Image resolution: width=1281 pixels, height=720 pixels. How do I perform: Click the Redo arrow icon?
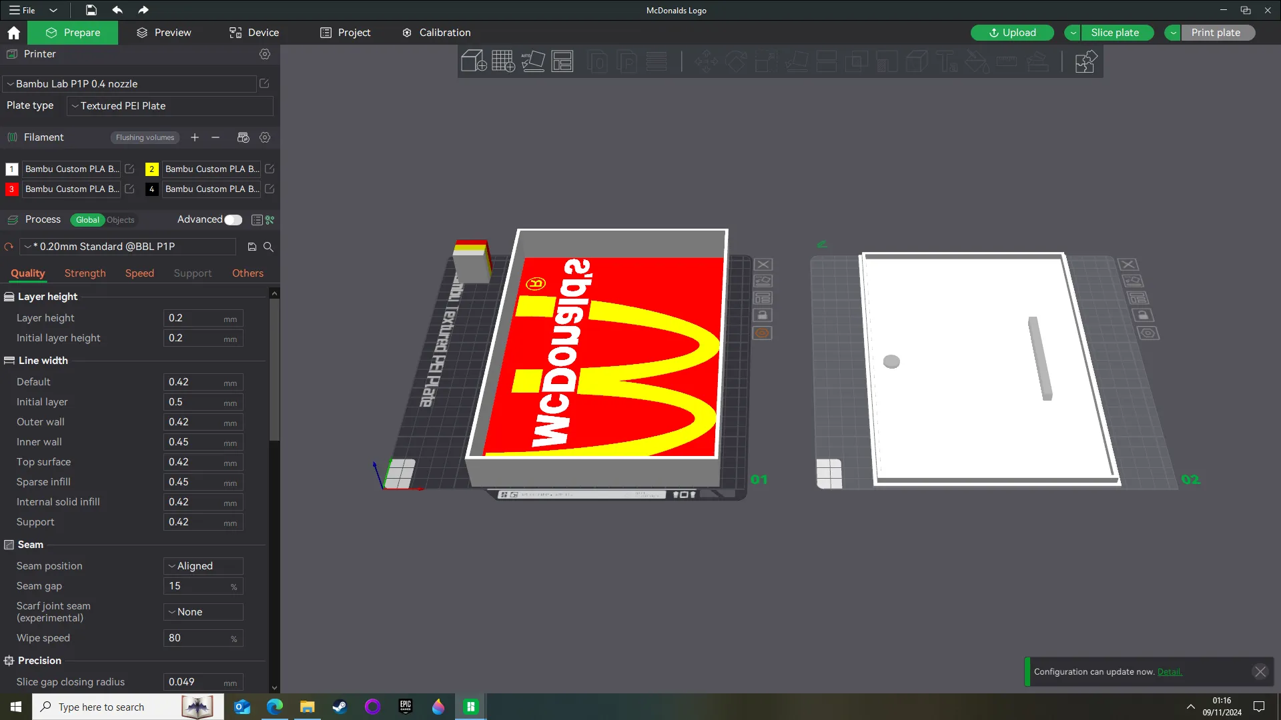point(143,10)
